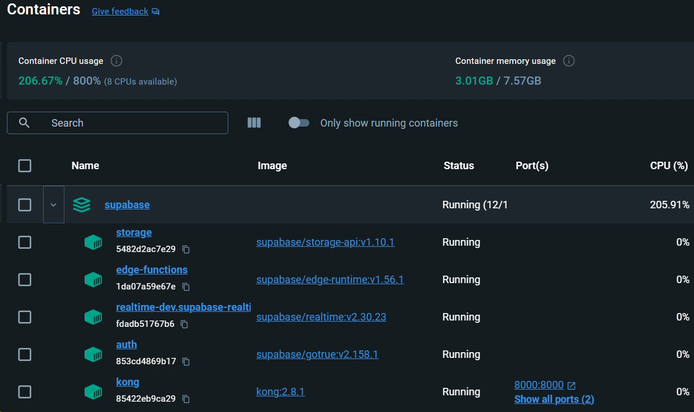Sort containers by Name column header

(x=85, y=166)
